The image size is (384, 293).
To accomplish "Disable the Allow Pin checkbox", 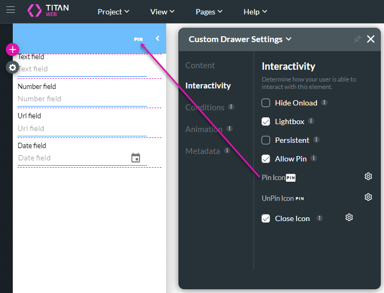I will click(x=266, y=159).
